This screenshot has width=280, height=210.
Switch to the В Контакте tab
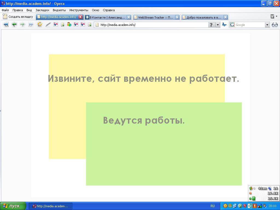[106, 17]
